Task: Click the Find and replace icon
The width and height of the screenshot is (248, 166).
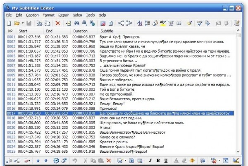Action: pyautogui.click(x=92, y=23)
